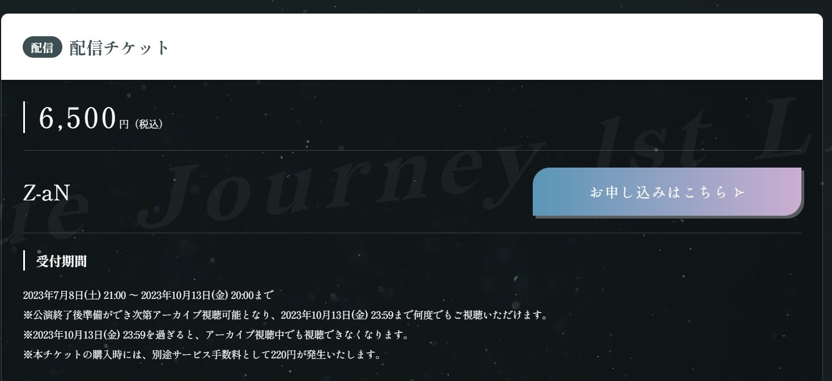Click the 220円 service fee note
Image resolution: width=832 pixels, height=381 pixels.
pyautogui.click(x=202, y=355)
